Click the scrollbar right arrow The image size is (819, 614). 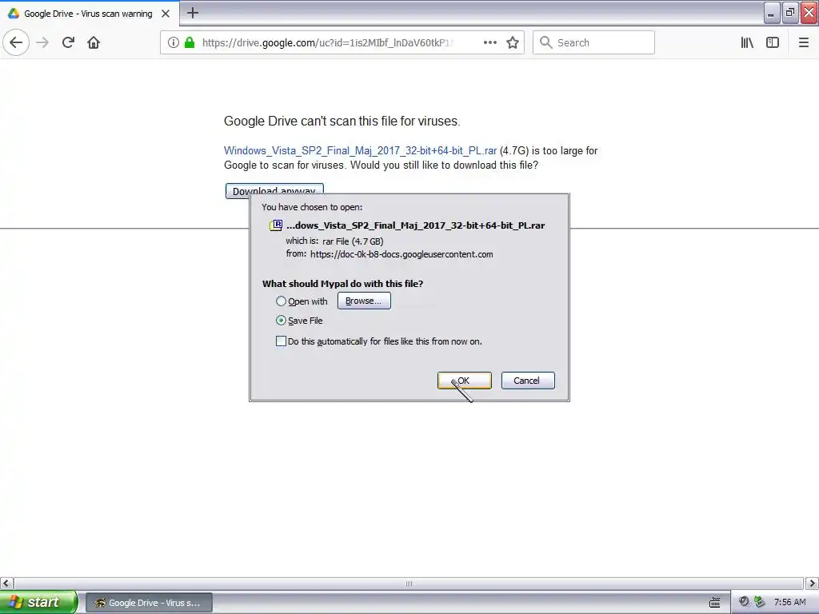[x=813, y=583]
